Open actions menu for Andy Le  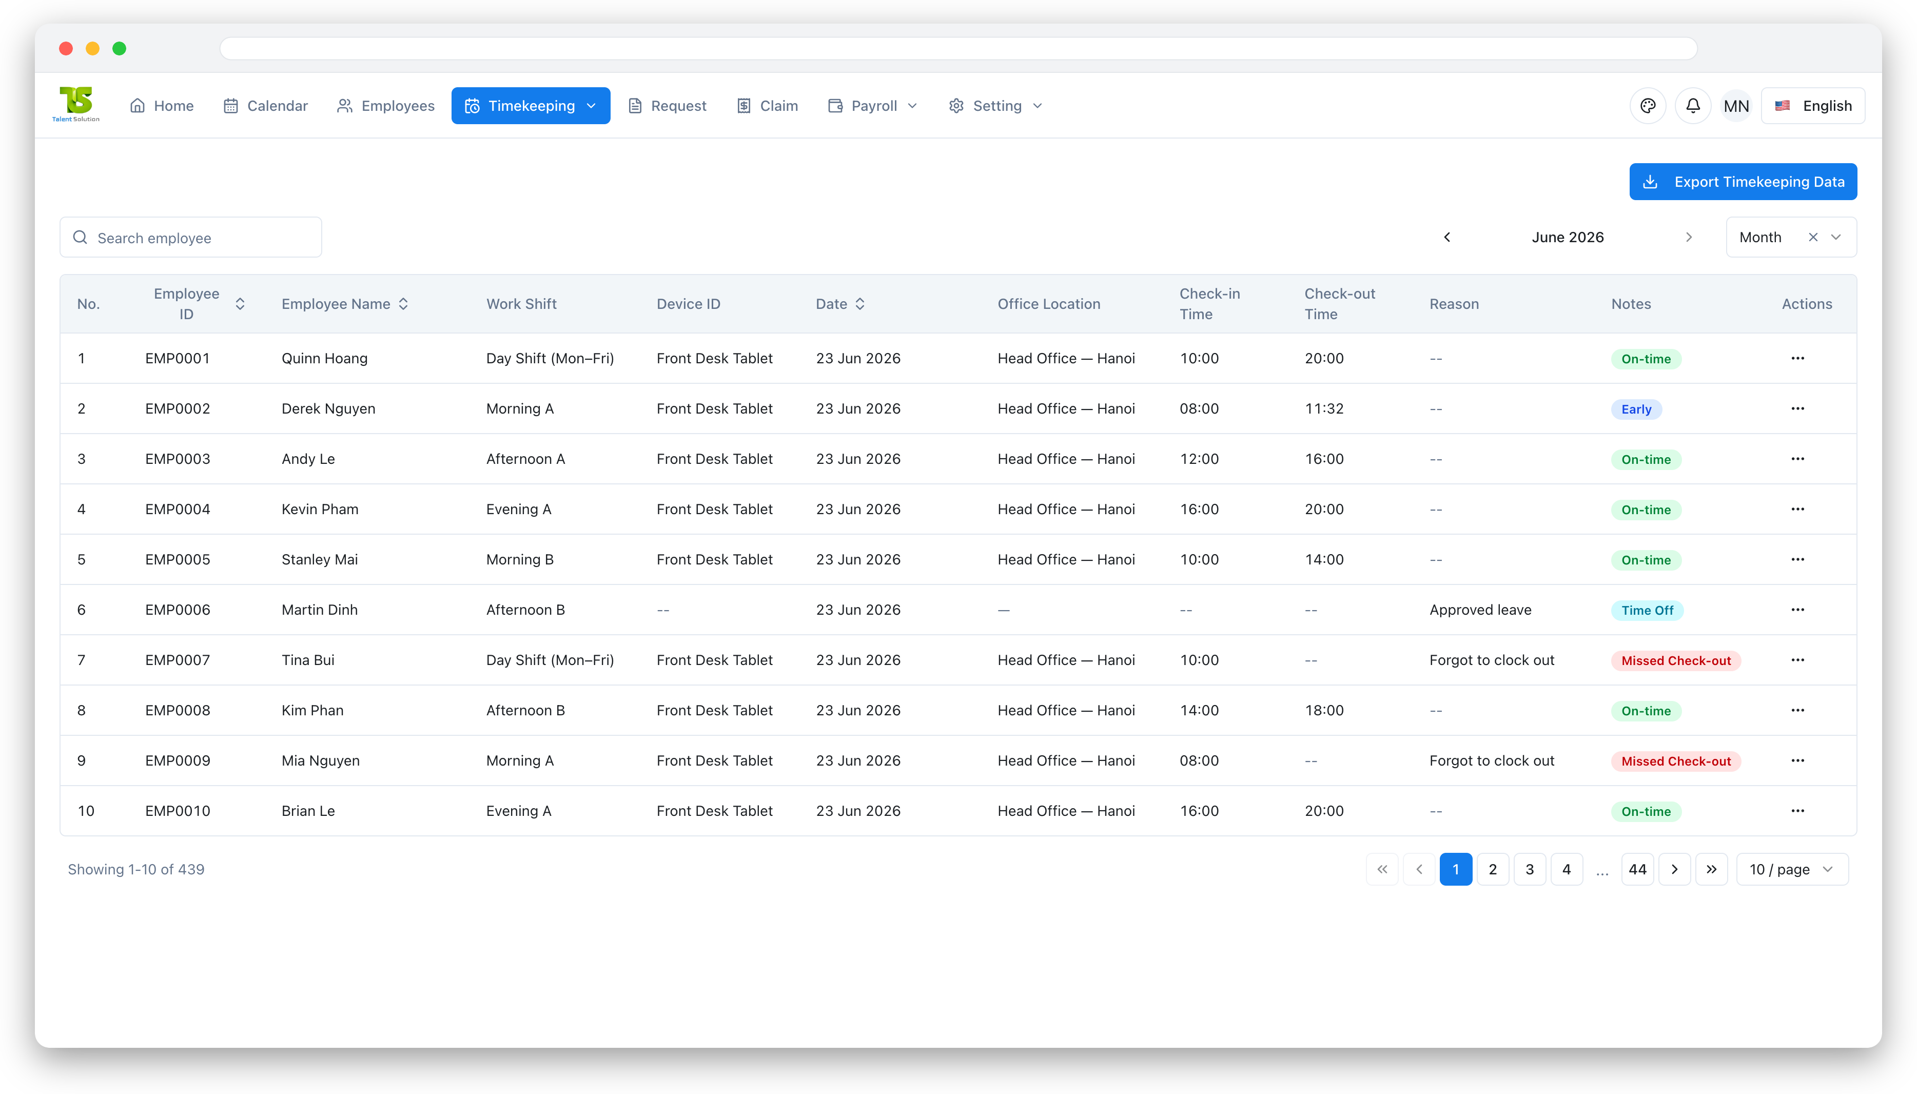1797,459
